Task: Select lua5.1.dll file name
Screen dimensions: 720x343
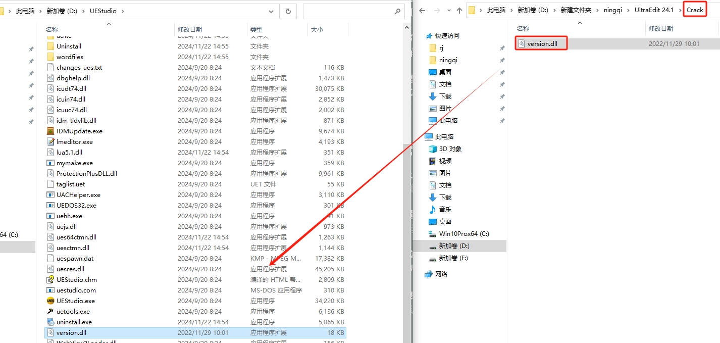Action: [x=69, y=152]
